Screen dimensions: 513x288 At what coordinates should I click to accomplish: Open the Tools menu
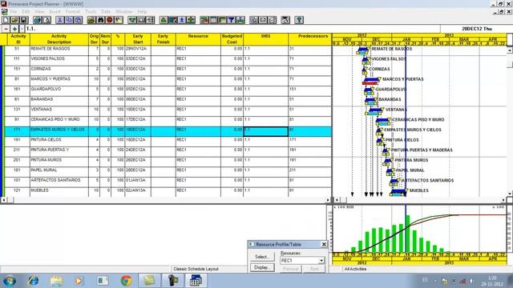pos(91,12)
